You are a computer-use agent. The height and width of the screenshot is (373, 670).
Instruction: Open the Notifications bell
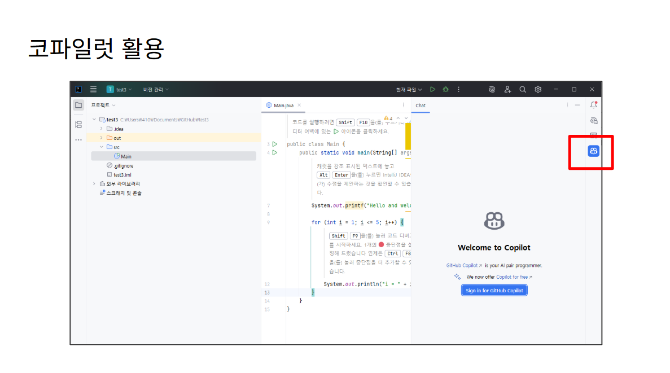[x=593, y=105]
